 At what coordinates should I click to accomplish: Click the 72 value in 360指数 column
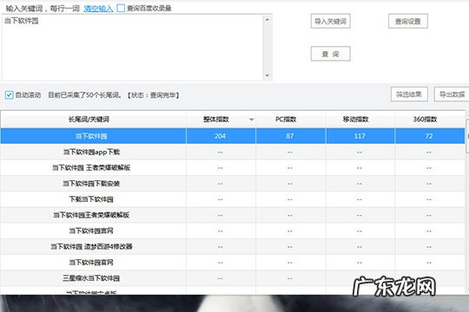pyautogui.click(x=430, y=136)
